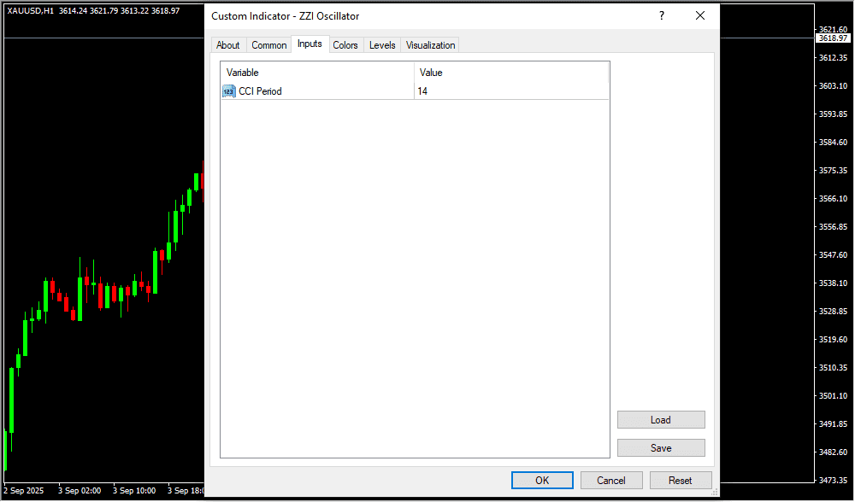Open the Levels tab
Viewport: 855px width, 502px height.
(382, 45)
